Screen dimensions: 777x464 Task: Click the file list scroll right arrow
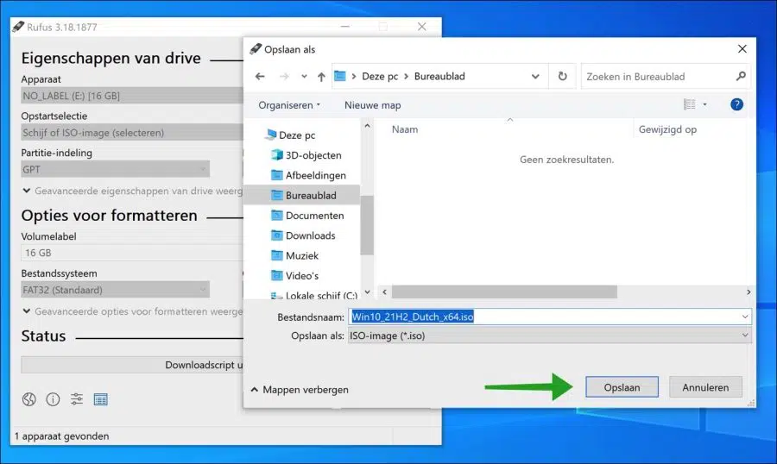(x=749, y=292)
